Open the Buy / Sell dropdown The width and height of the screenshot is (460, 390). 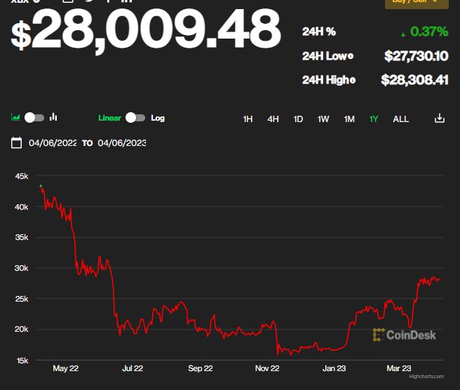pyautogui.click(x=417, y=3)
